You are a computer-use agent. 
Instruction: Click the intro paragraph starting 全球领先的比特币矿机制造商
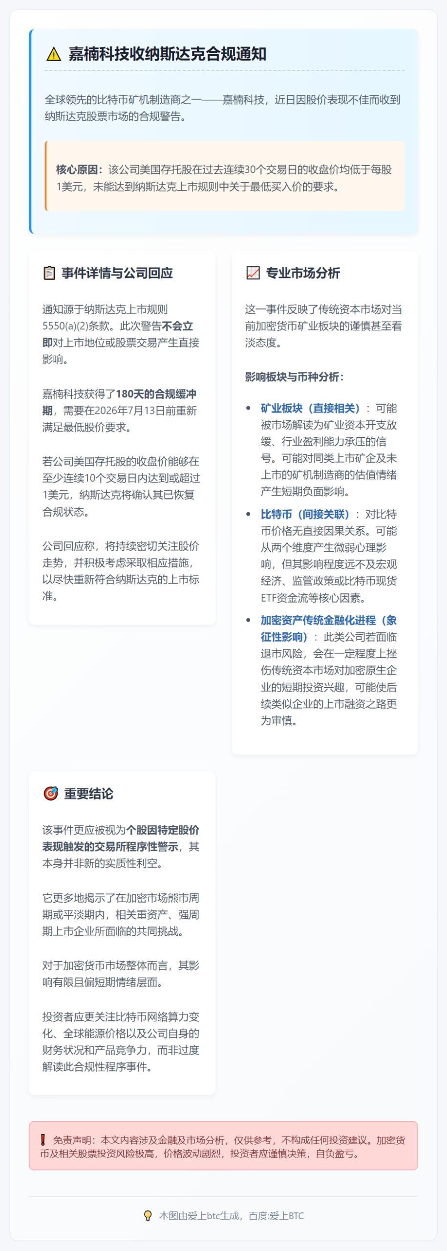click(x=223, y=108)
